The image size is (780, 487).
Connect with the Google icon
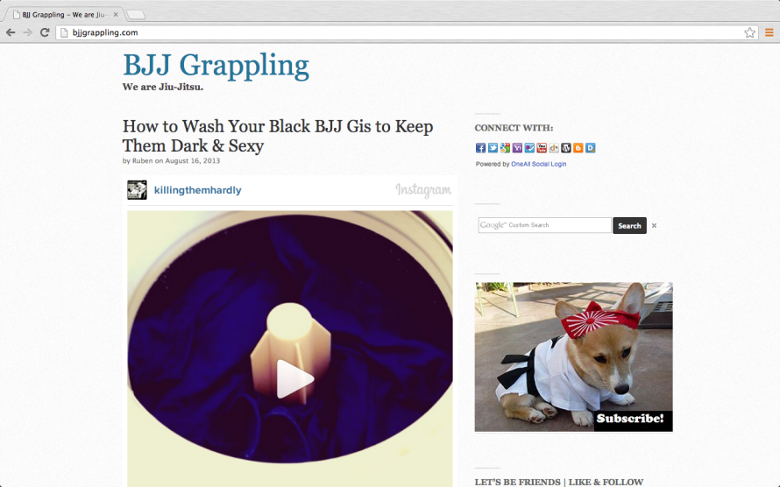(x=505, y=148)
